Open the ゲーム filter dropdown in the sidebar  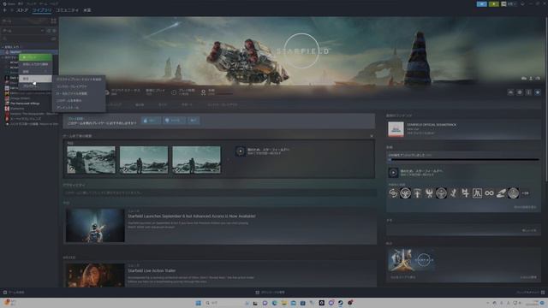[23, 31]
